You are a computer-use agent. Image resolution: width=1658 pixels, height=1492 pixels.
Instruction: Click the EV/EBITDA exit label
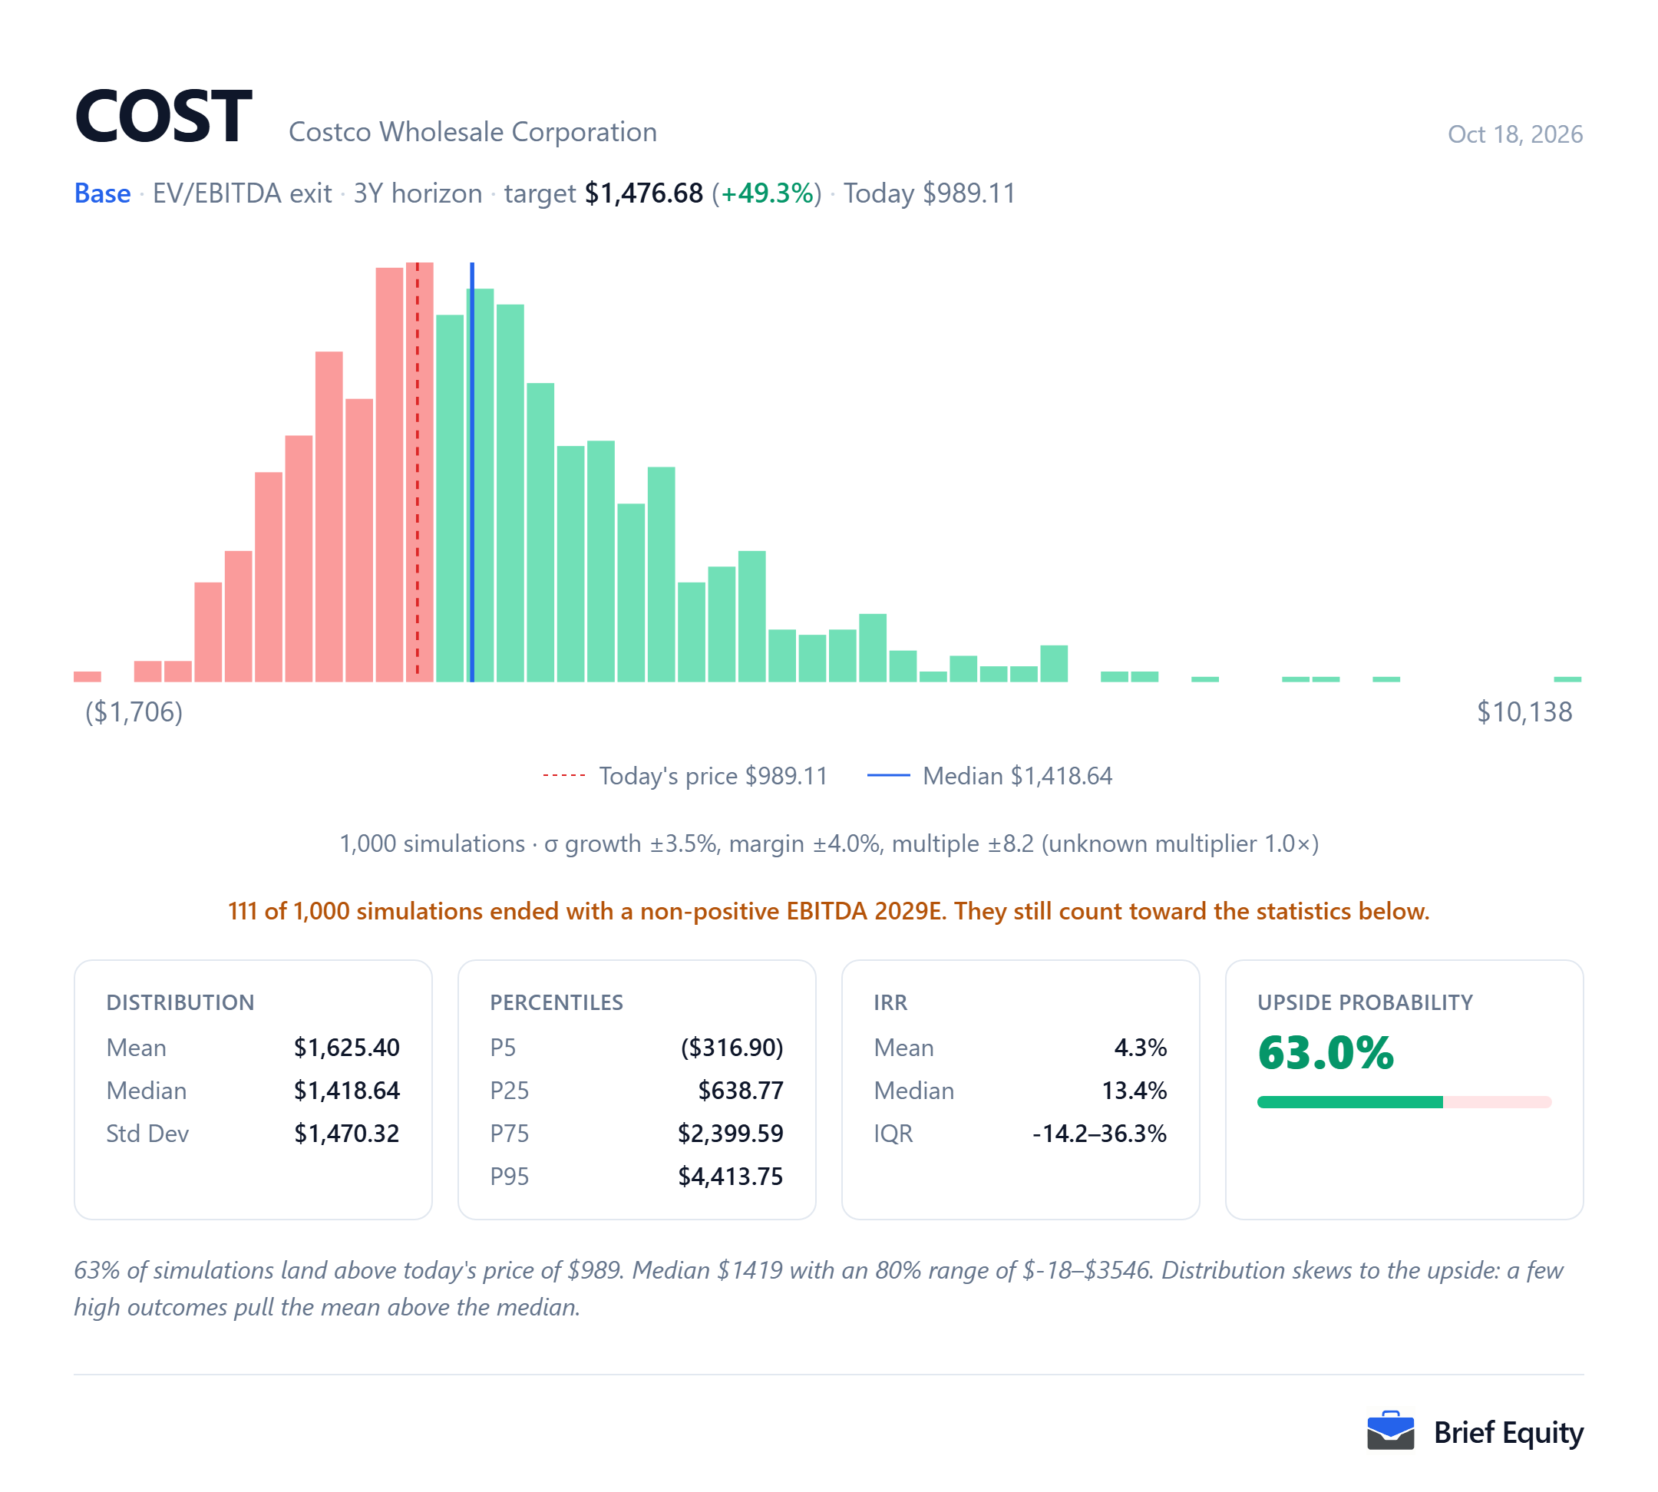click(242, 193)
